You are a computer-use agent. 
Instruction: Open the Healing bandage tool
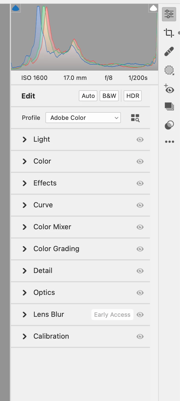169,51
